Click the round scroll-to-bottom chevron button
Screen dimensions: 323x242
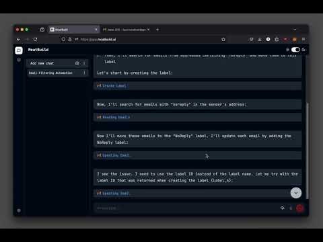click(x=296, y=193)
